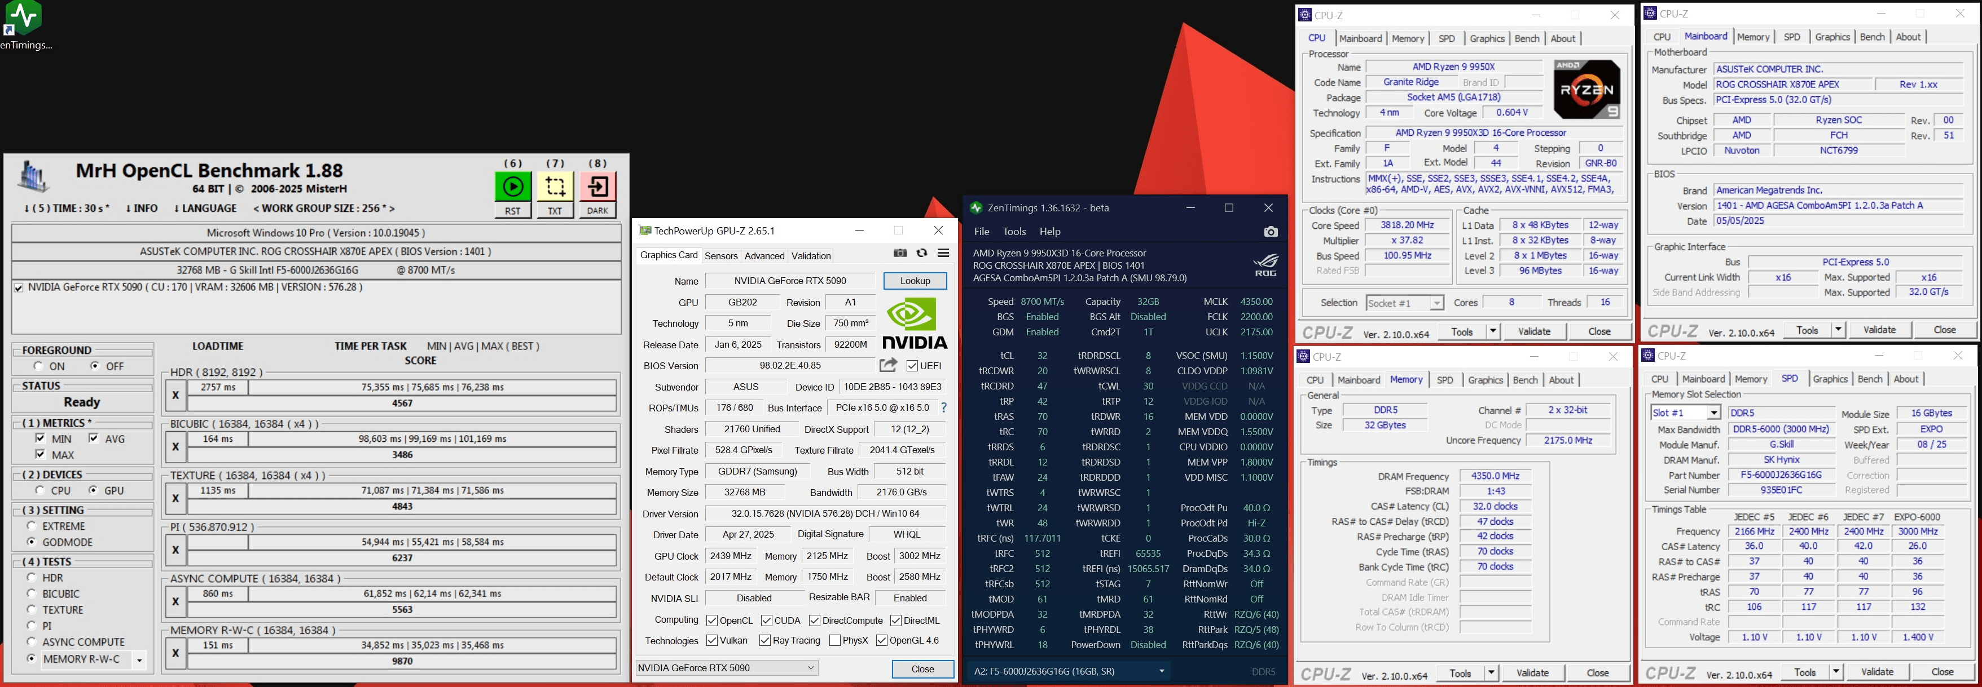Capture ZenTimings screenshot via camera icon
Screen dimensions: 1982x687
(x=1271, y=231)
